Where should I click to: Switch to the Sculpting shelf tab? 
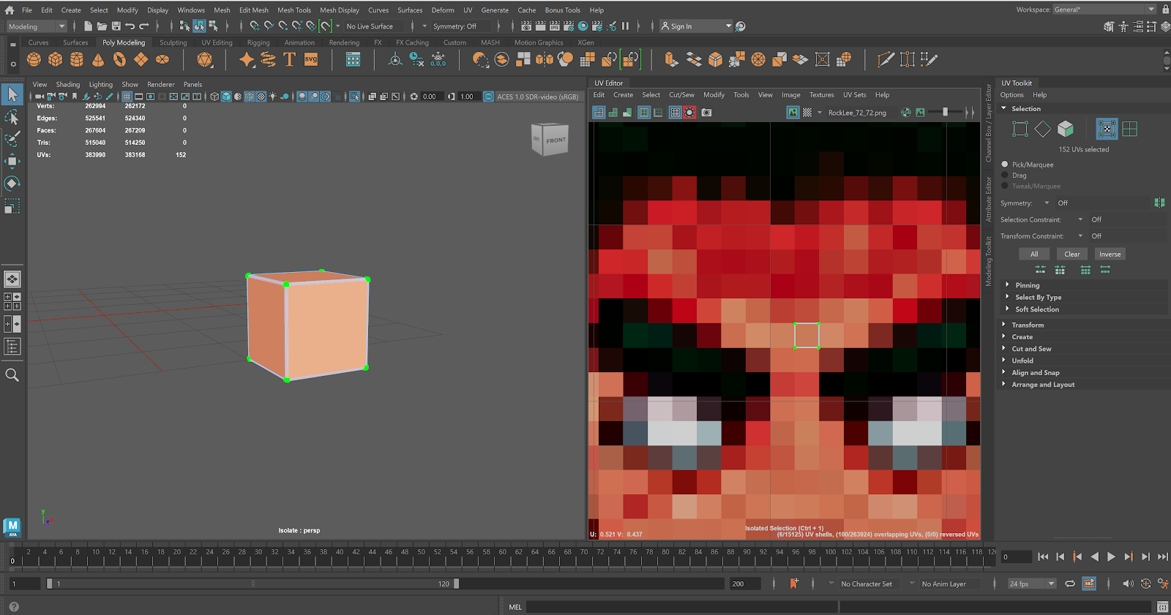click(173, 42)
